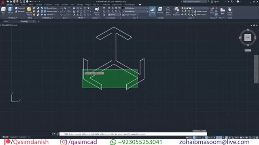This screenshot has height=145, width=259.
Task: Switch to the Surface ribbon tab
Action: pos(23,5)
